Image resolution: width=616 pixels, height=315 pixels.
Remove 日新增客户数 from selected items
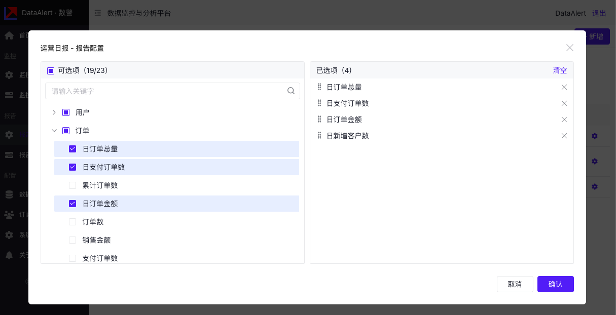pos(564,136)
